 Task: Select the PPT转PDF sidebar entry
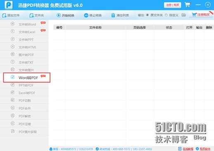point(24,85)
